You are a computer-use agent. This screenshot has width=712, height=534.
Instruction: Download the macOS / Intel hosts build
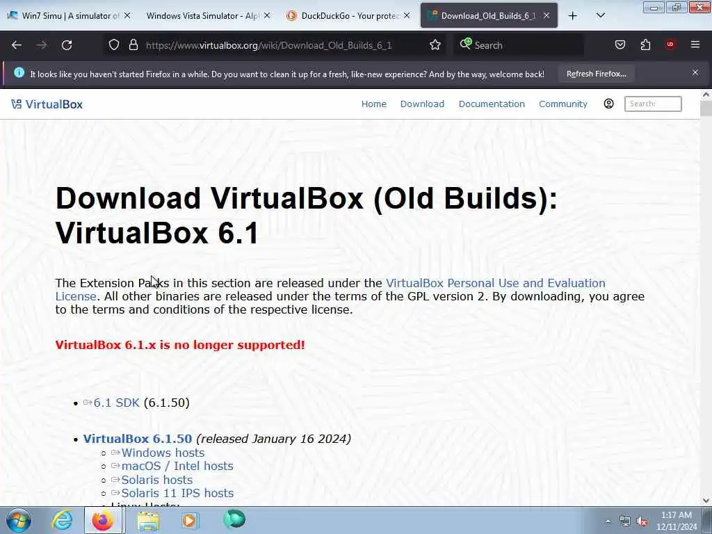[x=177, y=466]
